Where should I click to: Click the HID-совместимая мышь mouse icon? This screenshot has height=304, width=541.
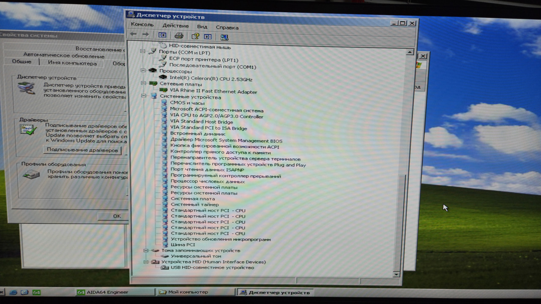[x=163, y=45]
